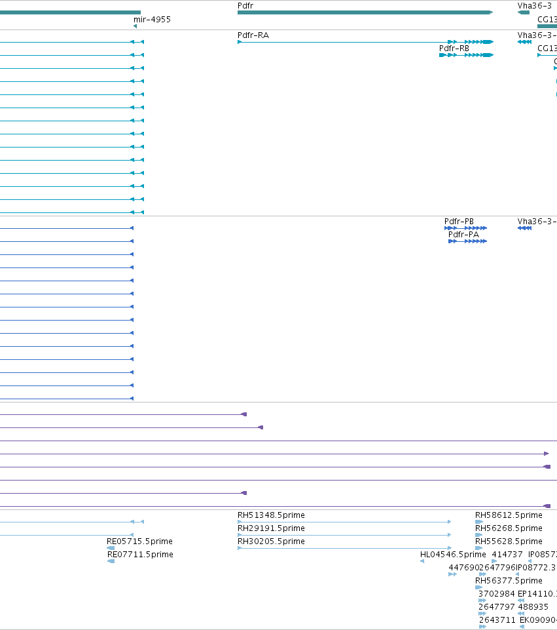Click the RH56377.5prime label
Viewport: 557px width, 630px height.
(x=509, y=581)
